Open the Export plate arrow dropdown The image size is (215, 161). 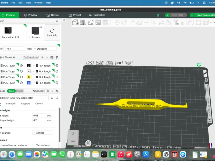(x=192, y=15)
